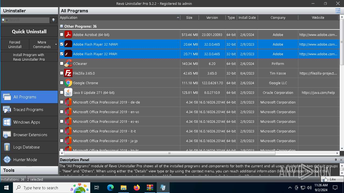Check the Office Professional 2019 de-de checkbox
The height and width of the screenshot is (193, 344).
point(62,102)
